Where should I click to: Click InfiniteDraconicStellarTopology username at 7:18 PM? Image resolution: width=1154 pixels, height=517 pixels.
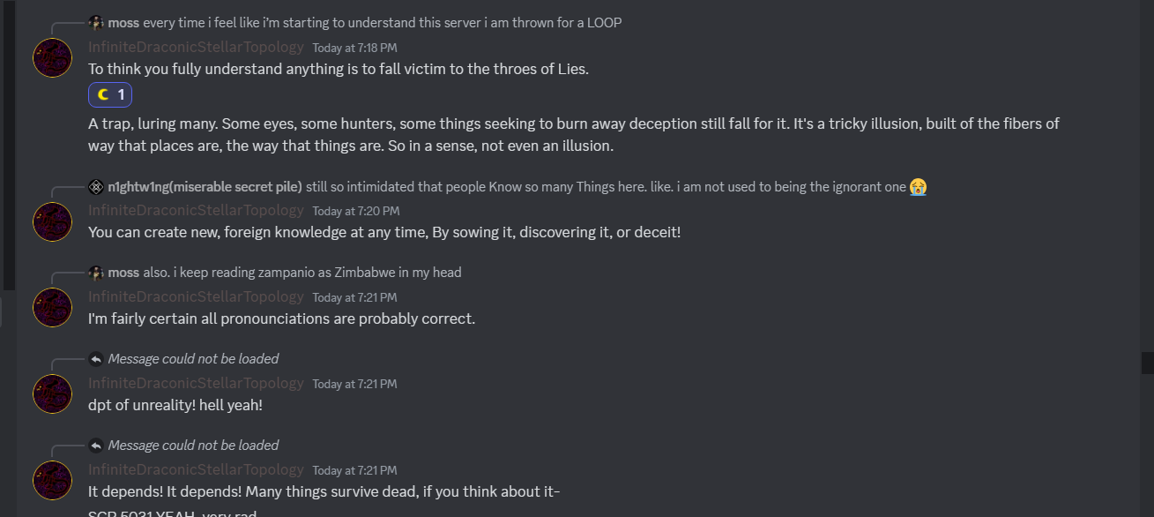pyautogui.click(x=196, y=48)
